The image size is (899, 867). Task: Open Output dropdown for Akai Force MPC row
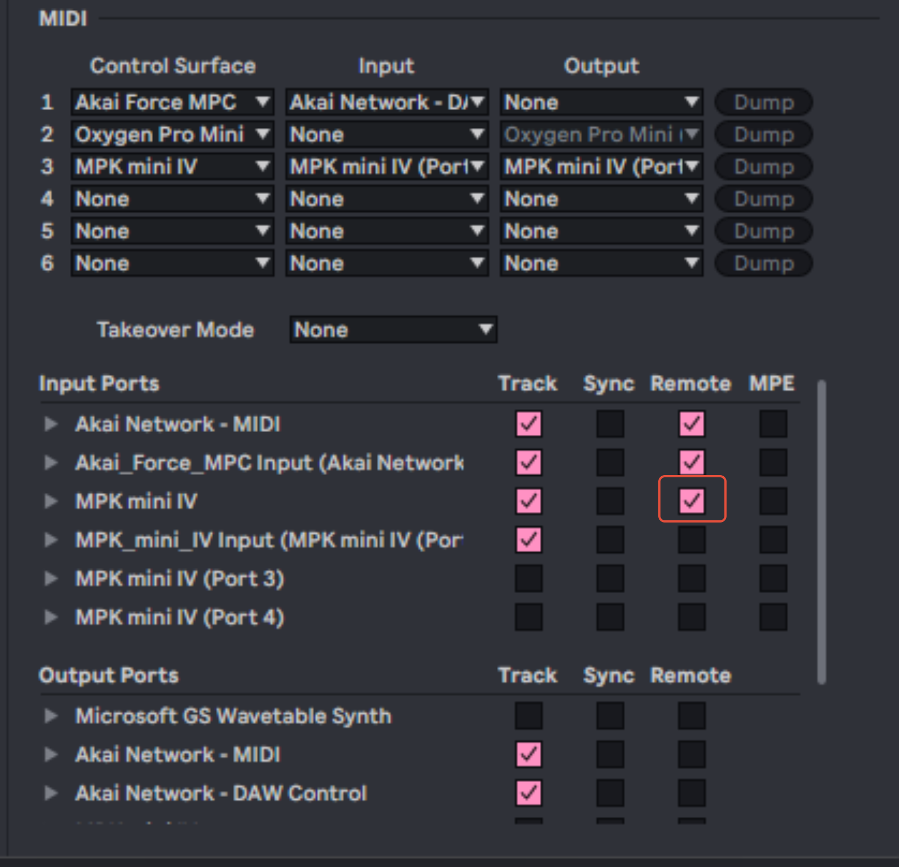(602, 102)
